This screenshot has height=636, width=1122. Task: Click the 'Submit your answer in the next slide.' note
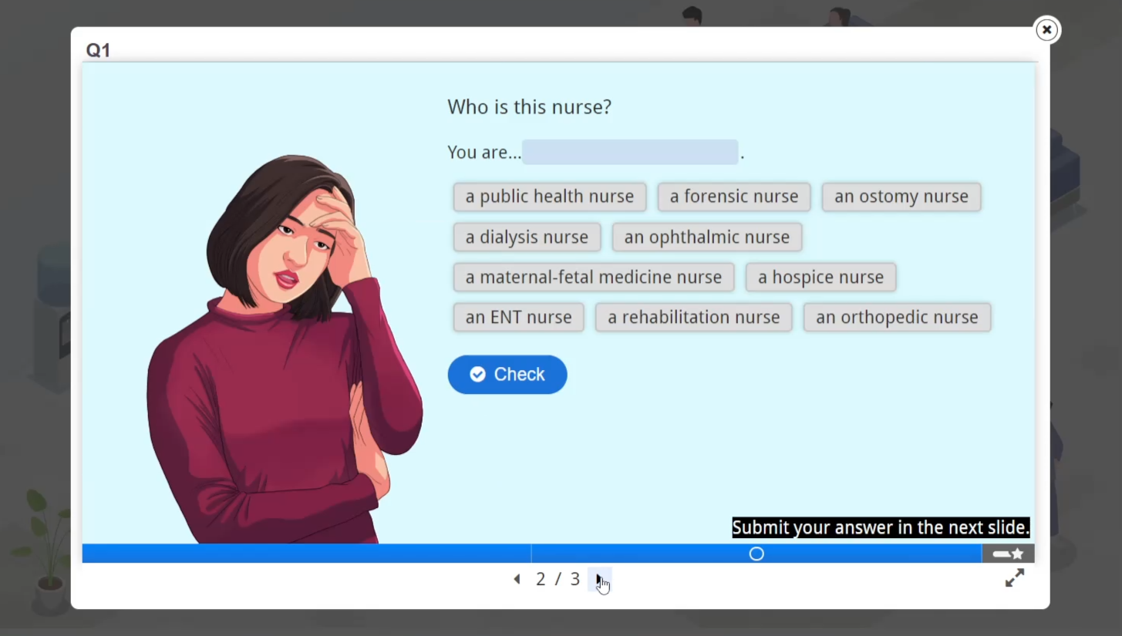pos(881,527)
